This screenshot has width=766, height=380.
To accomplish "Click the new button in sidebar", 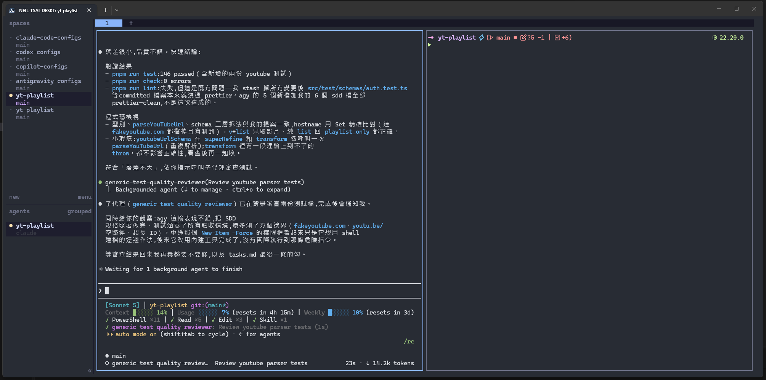I will coord(14,197).
